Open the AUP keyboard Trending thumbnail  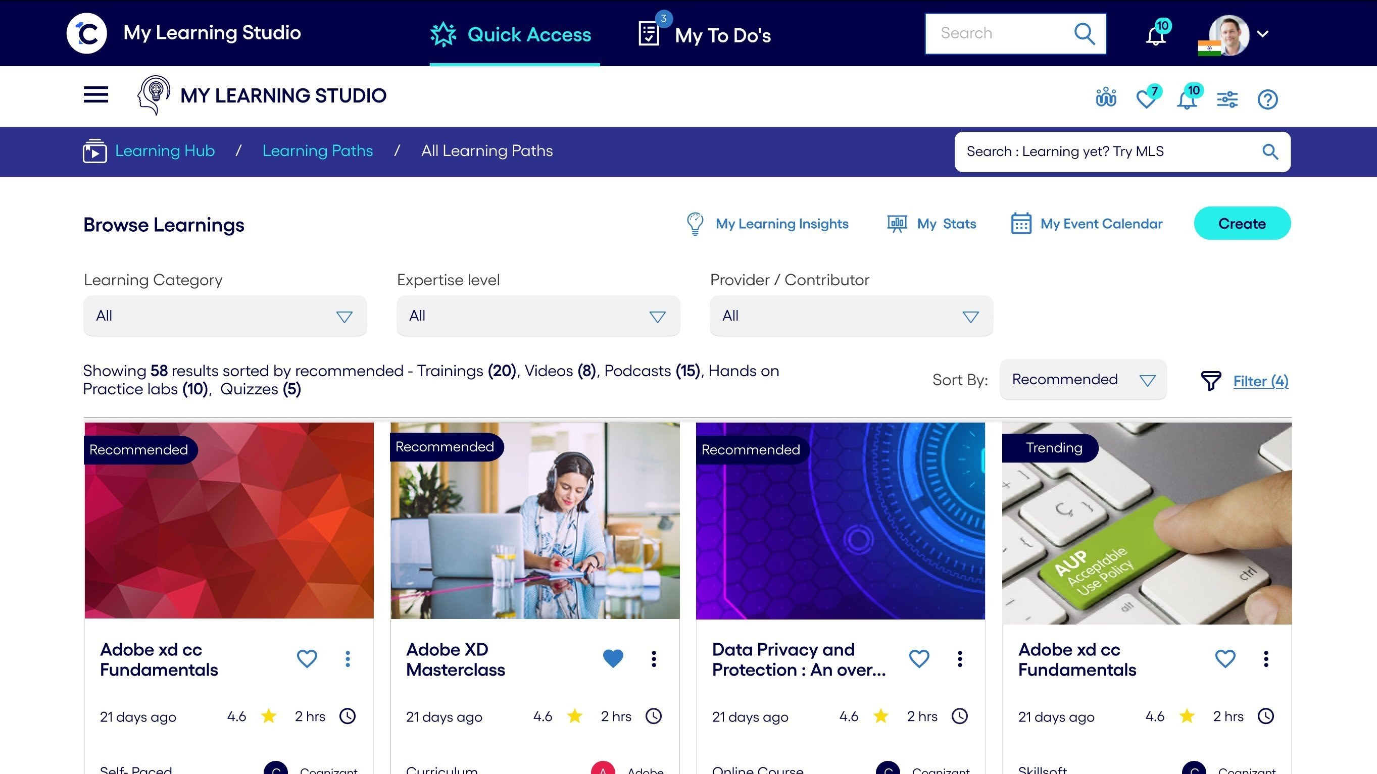(1147, 524)
